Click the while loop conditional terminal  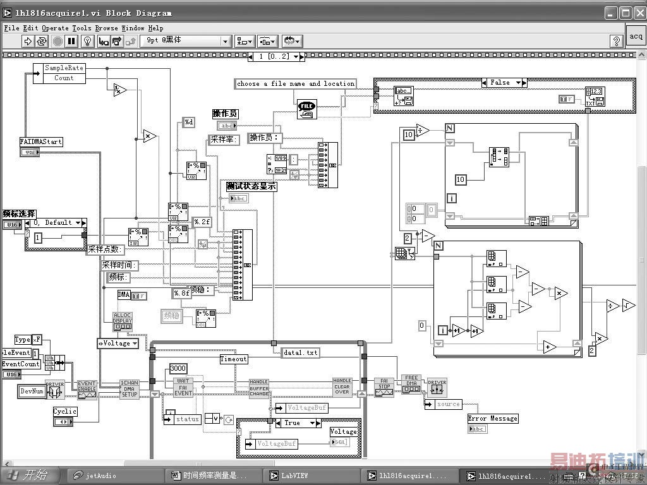(x=229, y=420)
